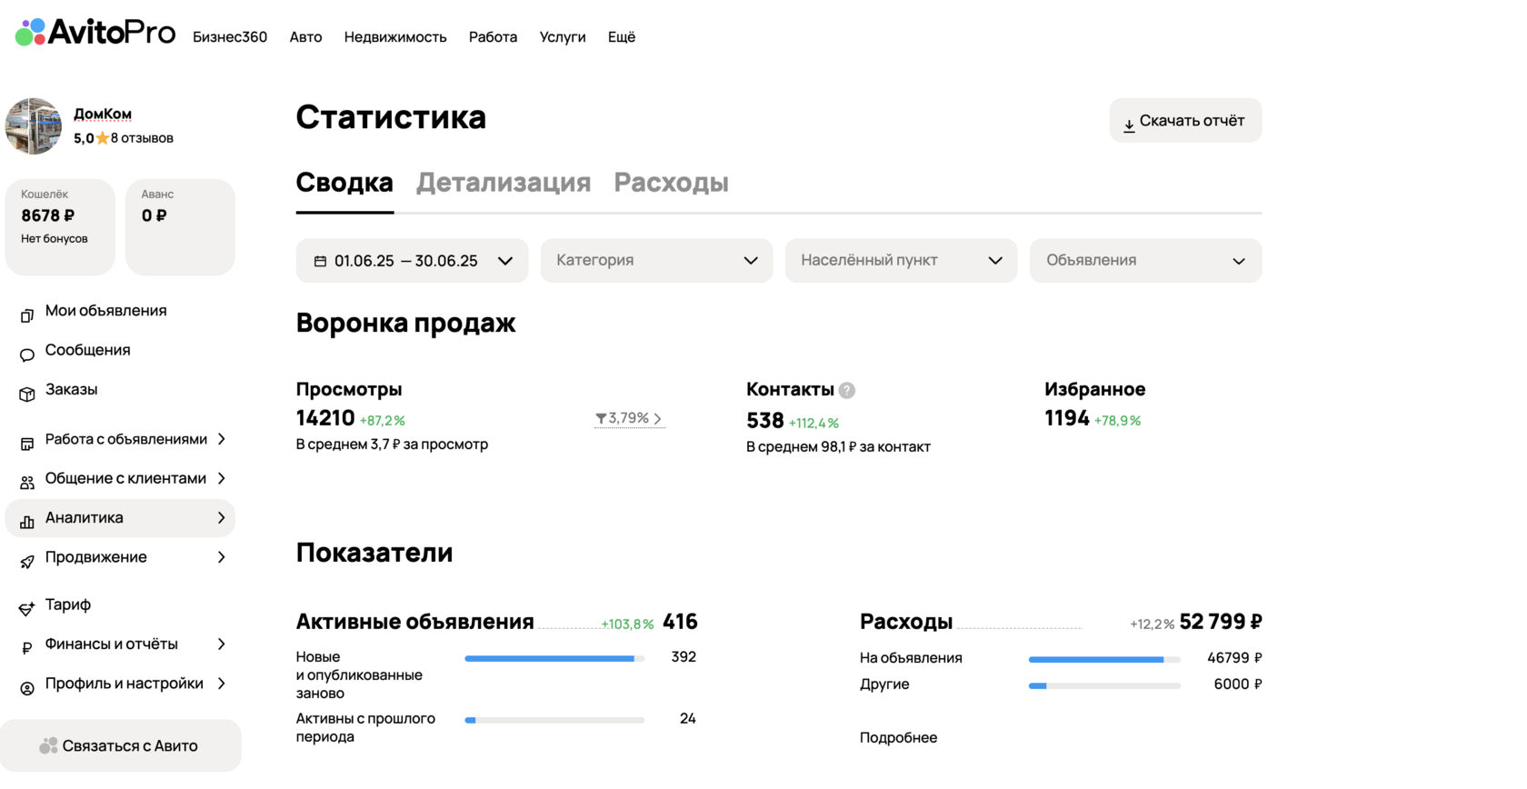Open the Категория dropdown
This screenshot has width=1527, height=789.
pyautogui.click(x=656, y=261)
